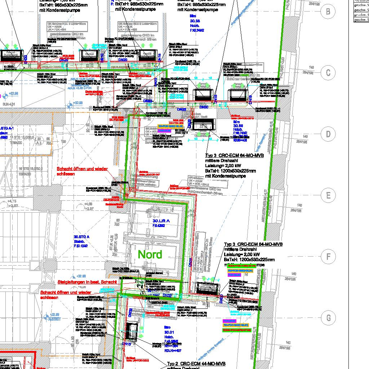Click the "18 STG 15,0/30,0" stair note

click(31, 169)
